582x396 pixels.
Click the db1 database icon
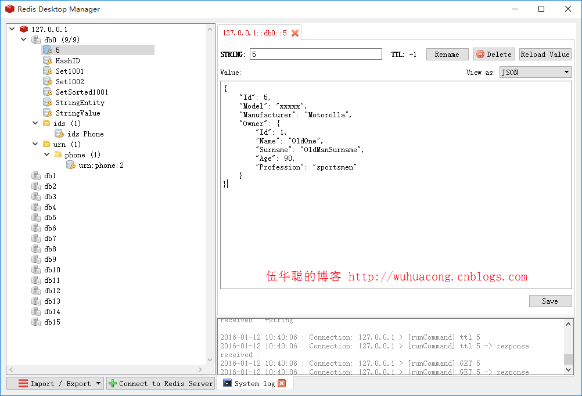pyautogui.click(x=36, y=175)
